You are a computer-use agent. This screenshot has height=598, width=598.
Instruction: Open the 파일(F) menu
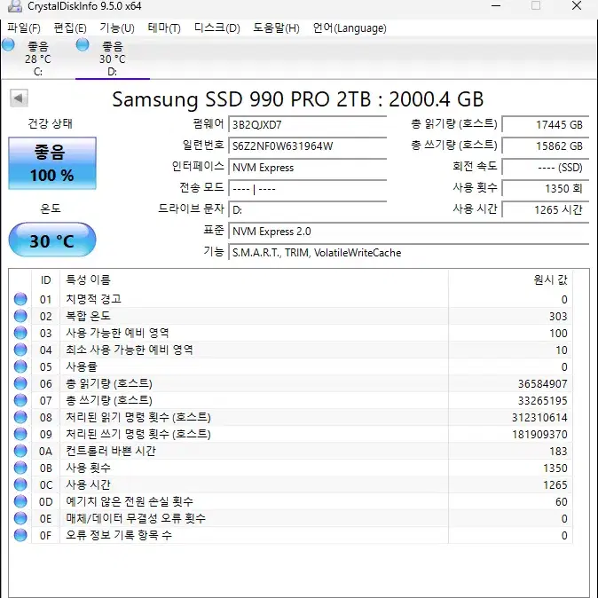pyautogui.click(x=24, y=28)
